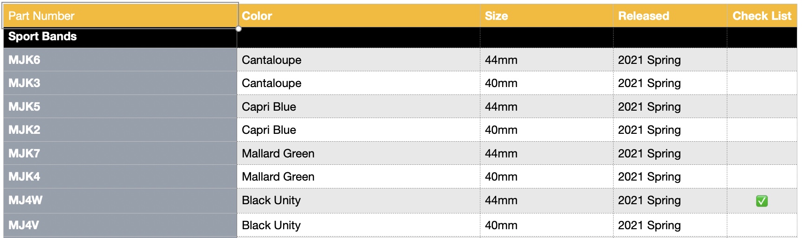Select part number cell MJK4
The image size is (802, 238).
[x=120, y=176]
